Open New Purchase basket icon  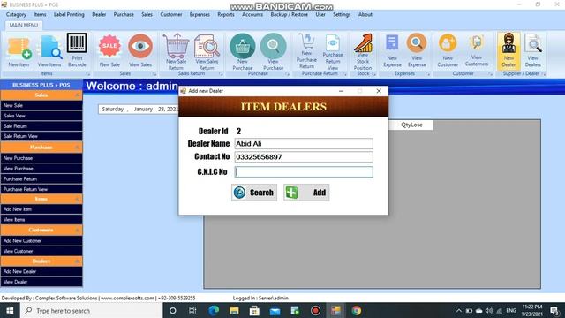(243, 51)
